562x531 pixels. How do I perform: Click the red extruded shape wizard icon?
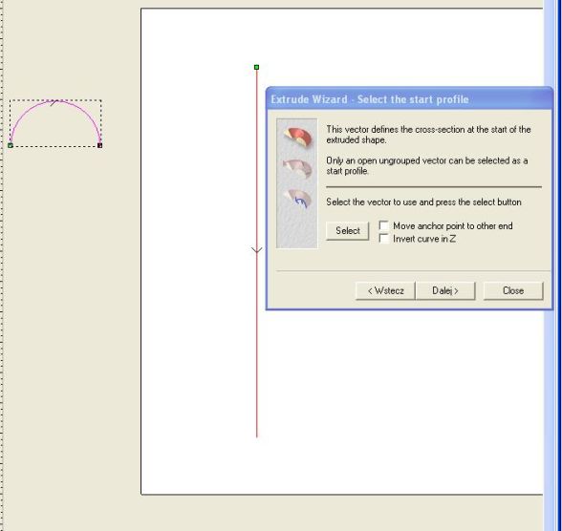tap(298, 138)
